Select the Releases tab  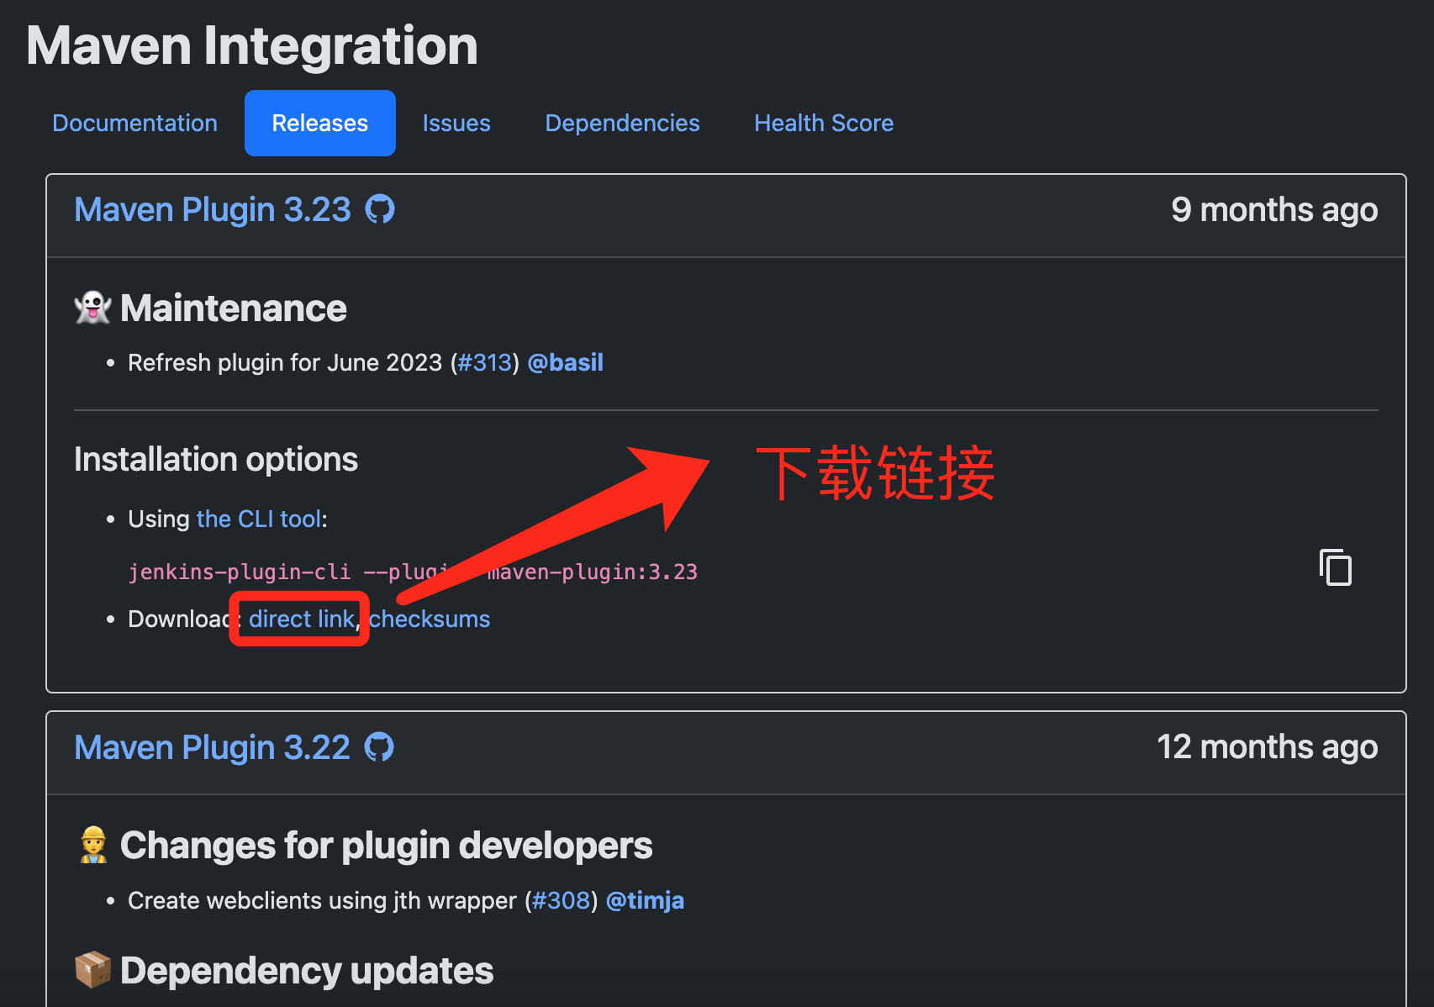pyautogui.click(x=319, y=124)
